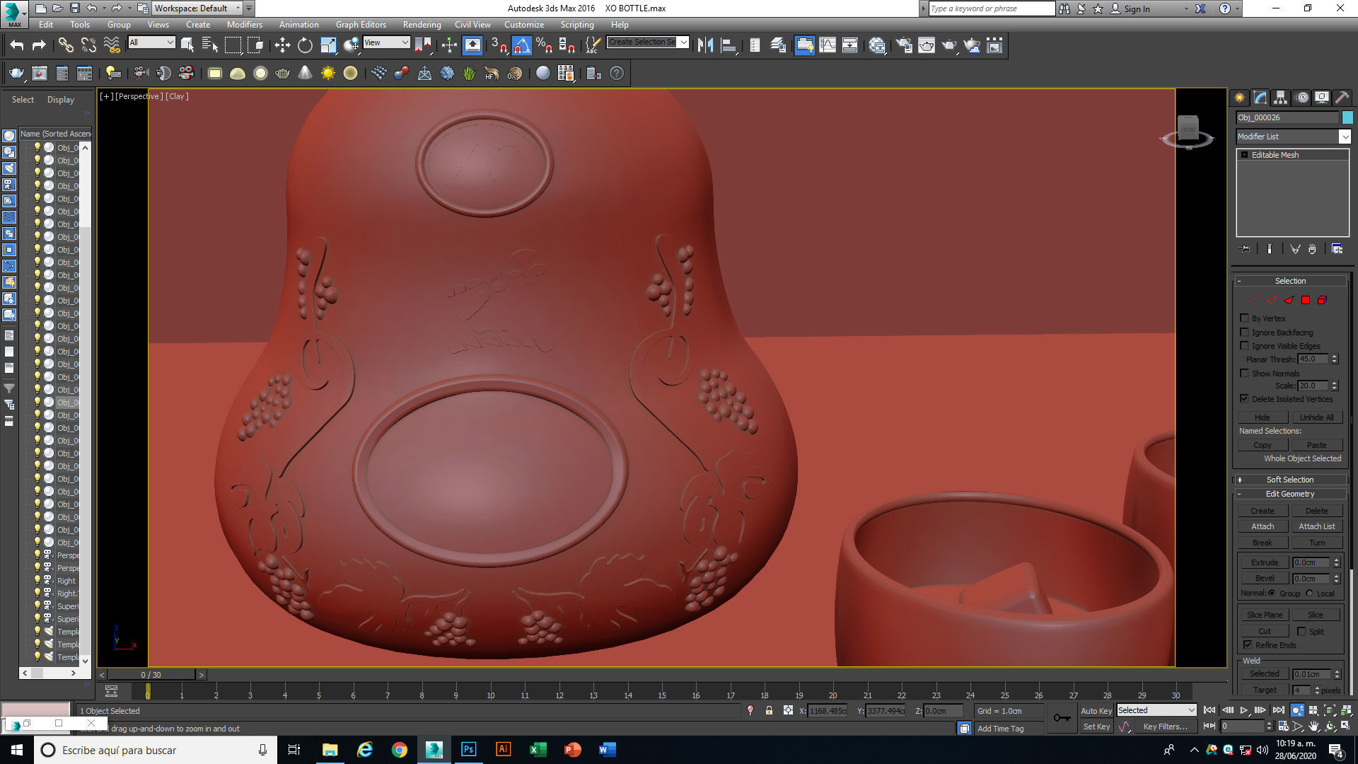This screenshot has width=1358, height=764.
Task: Click the Unhide All button
Action: [x=1316, y=417]
